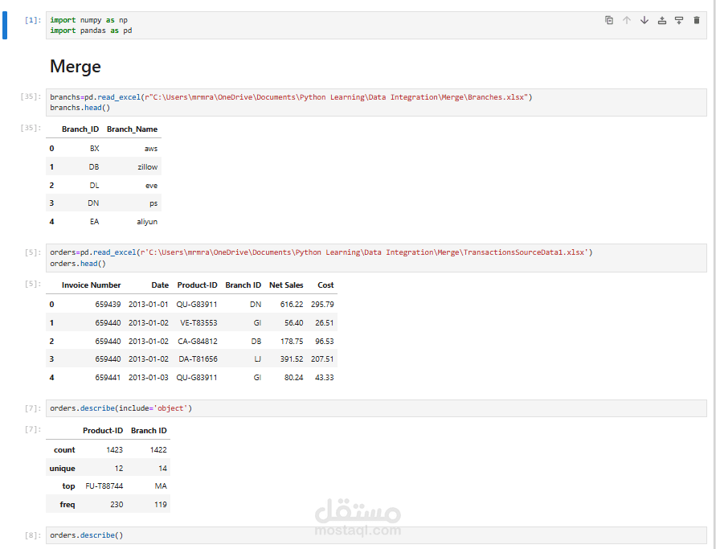The image size is (716, 549).
Task: Delete the imports cell with trash icon
Action: tap(697, 20)
